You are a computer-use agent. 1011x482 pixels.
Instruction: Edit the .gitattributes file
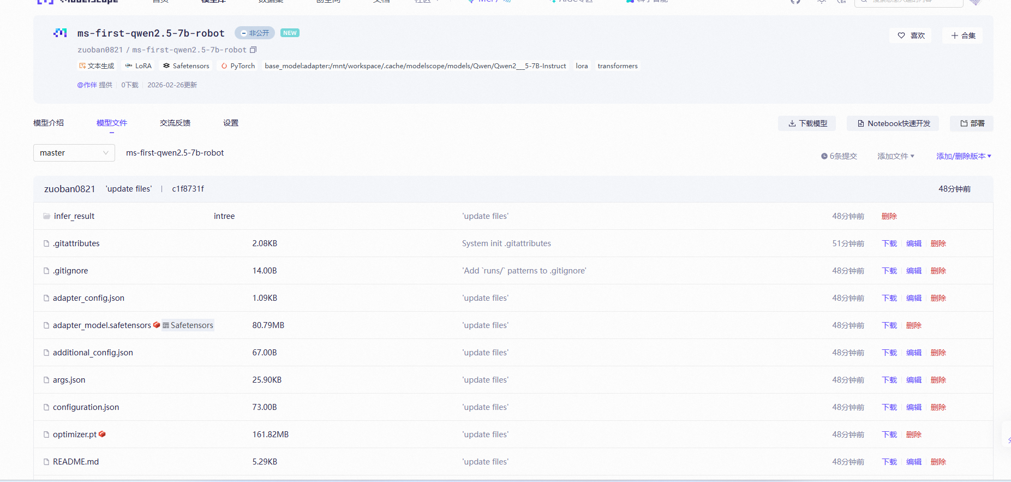coord(914,243)
